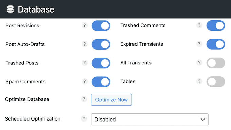The height and width of the screenshot is (130, 231).
Task: Click the Post Revisions label
Action: (x=22, y=26)
